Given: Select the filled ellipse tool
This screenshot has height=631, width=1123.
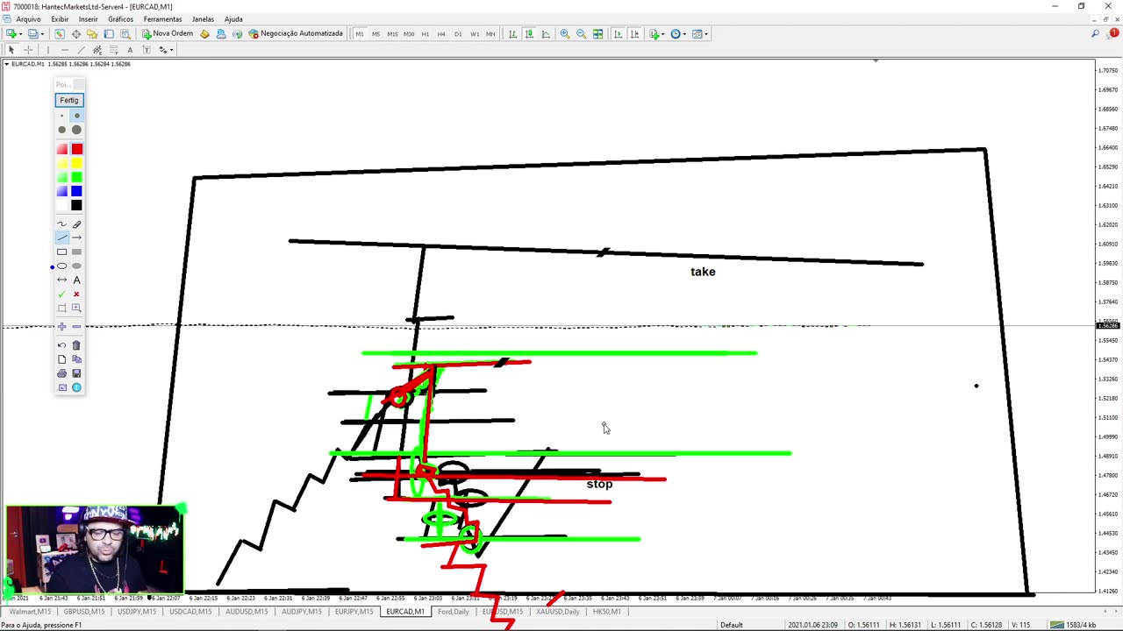Looking at the screenshot, I should tap(76, 266).
